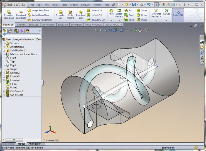Switch to the Evaluate tab
Viewport: 206px width, 151px height.
tap(63, 25)
